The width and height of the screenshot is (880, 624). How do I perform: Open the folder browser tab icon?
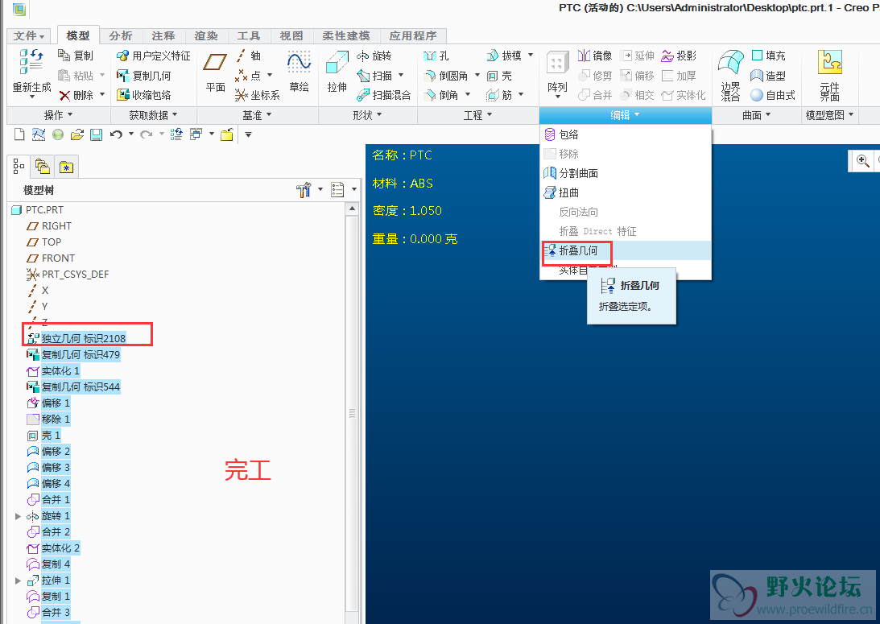[x=43, y=166]
